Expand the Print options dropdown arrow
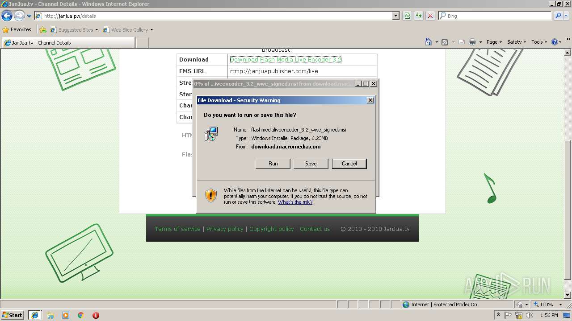The image size is (572, 321). 480,42
